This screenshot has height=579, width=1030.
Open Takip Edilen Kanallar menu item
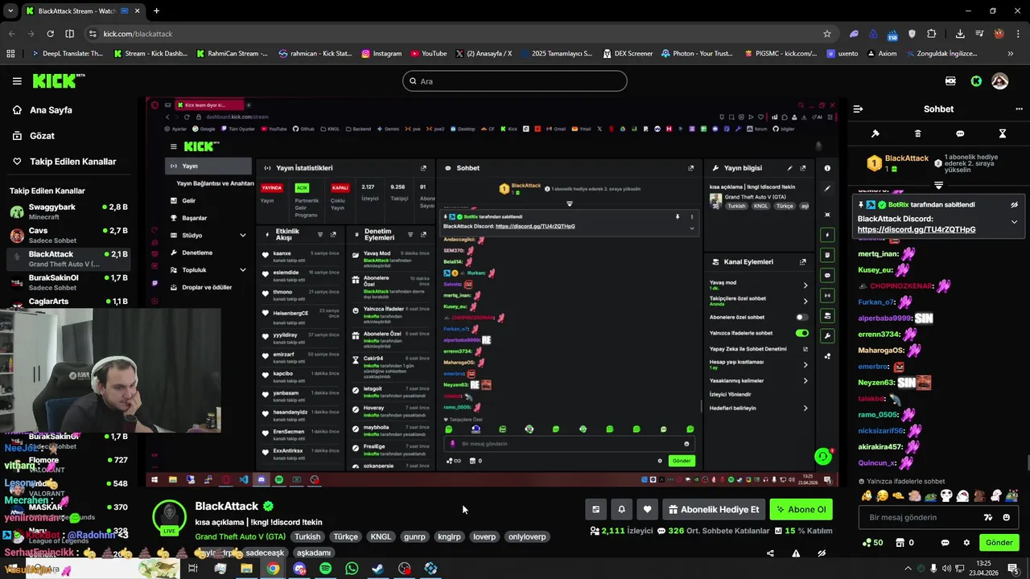click(72, 162)
